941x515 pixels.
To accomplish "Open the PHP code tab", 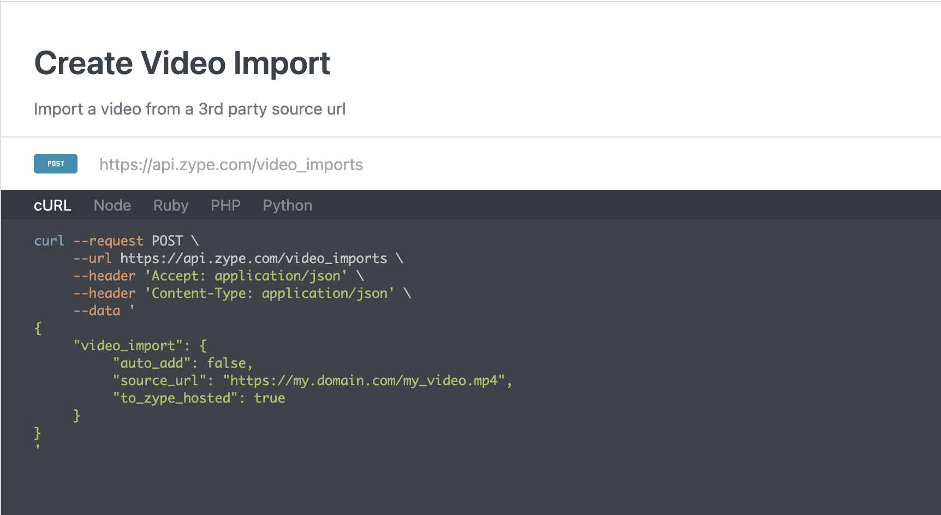I will point(225,205).
